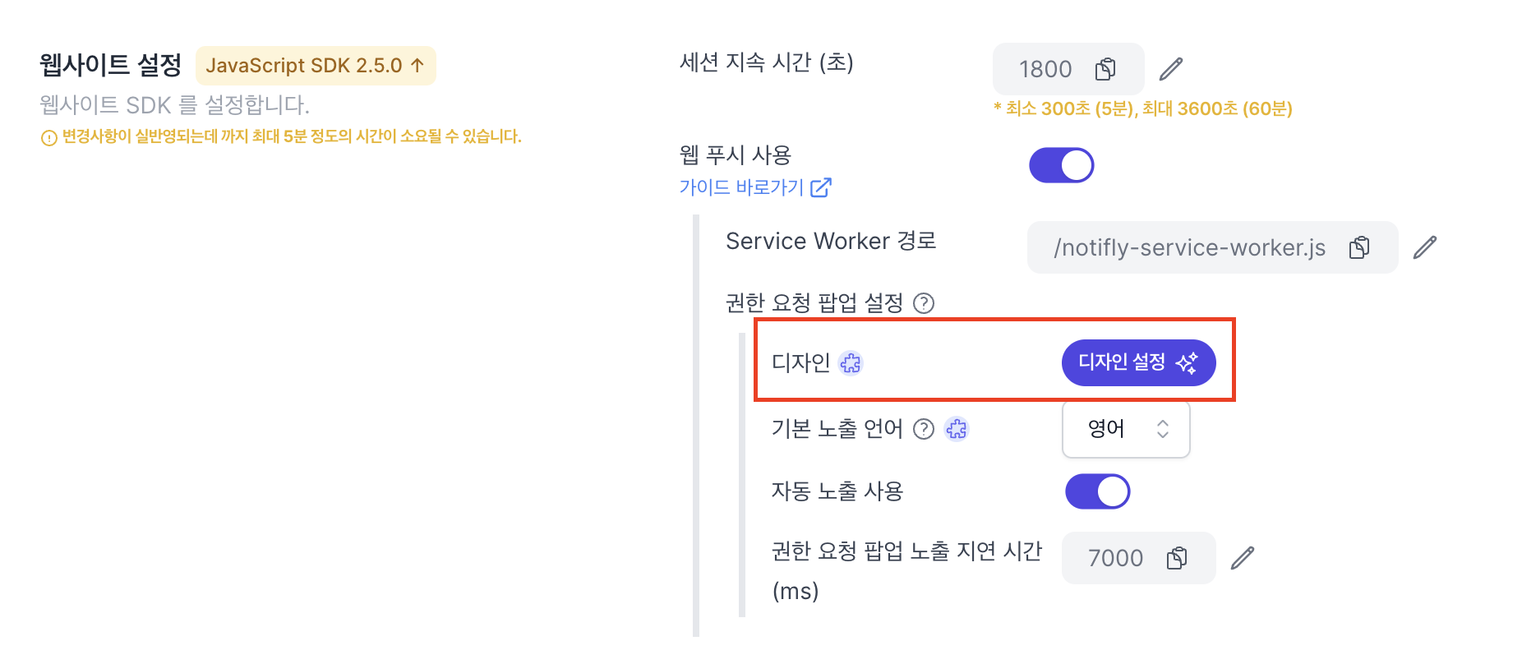Click the external link icon beside 가이드 바로가기
Screen dimensions: 1522x664
(821, 187)
